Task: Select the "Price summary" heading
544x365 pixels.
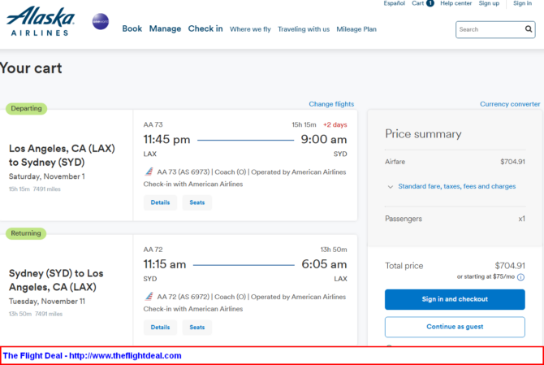Action: click(423, 134)
